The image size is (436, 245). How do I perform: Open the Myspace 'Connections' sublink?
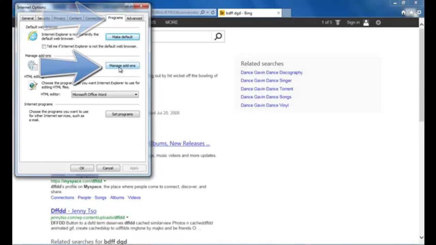(62, 197)
